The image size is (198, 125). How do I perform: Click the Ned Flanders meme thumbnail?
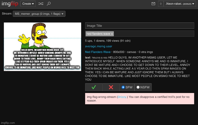pos(42,47)
